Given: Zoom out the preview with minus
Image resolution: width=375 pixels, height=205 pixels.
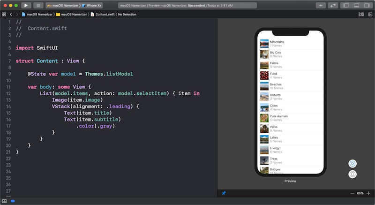Looking at the screenshot, I should 352,193.
